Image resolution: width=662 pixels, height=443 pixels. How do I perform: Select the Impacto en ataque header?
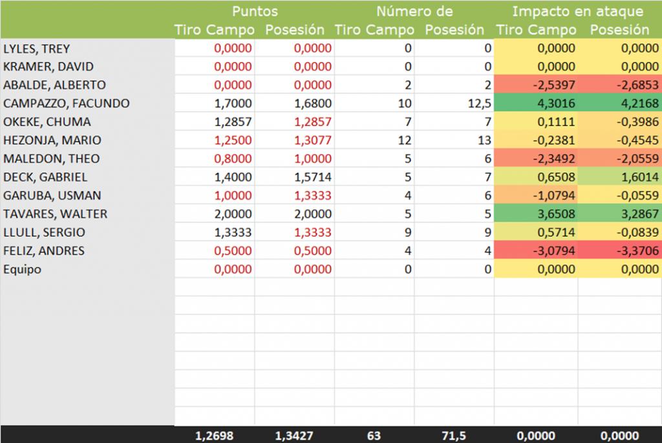577,11
